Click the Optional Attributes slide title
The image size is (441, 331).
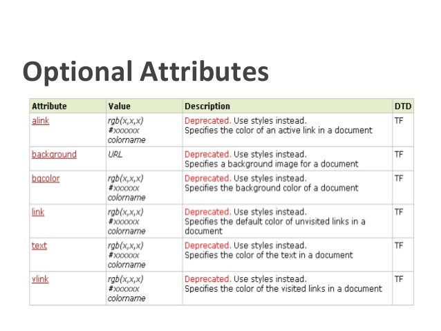145,71
